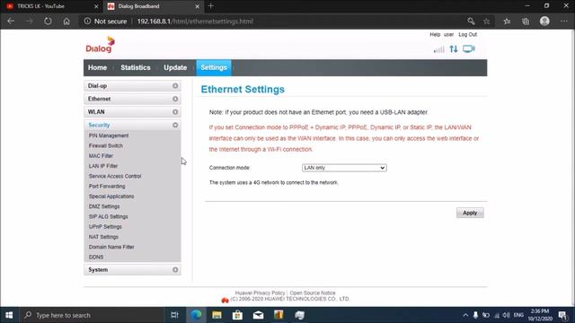Expand the System section

coord(132,269)
